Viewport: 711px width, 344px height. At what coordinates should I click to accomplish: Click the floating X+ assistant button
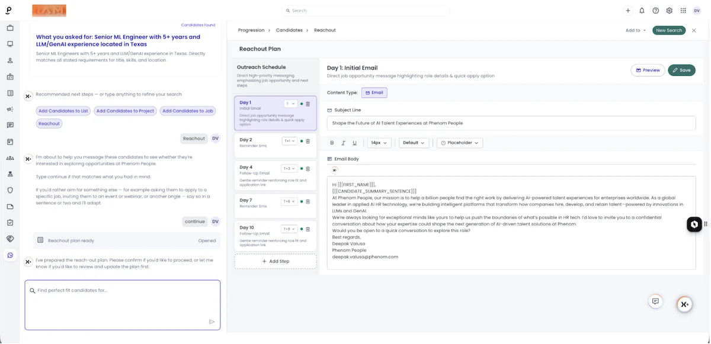[685, 304]
